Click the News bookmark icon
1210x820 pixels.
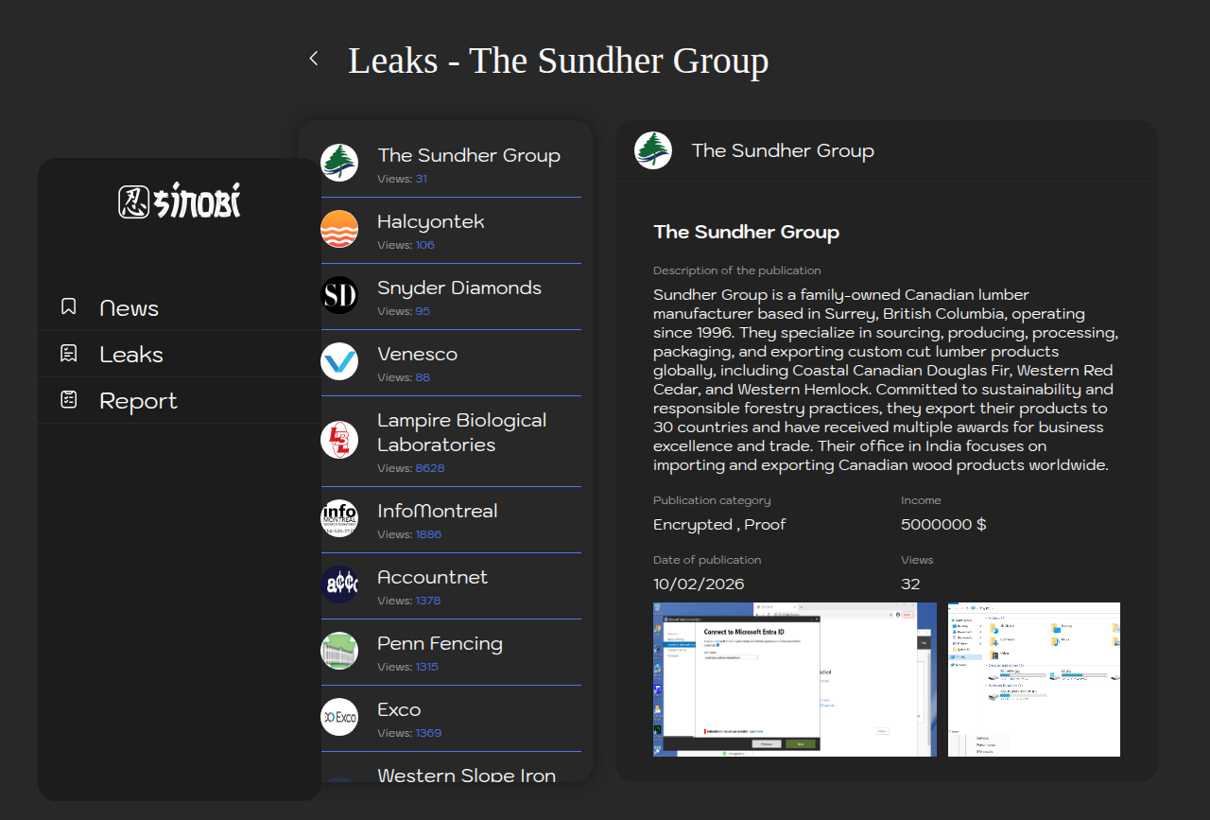tap(69, 306)
